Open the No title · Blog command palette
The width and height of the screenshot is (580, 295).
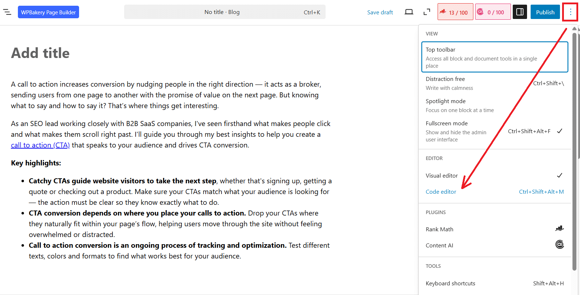click(x=225, y=12)
